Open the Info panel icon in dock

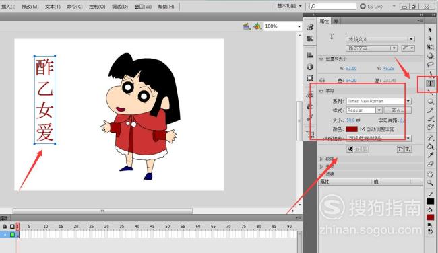(x=310, y=67)
